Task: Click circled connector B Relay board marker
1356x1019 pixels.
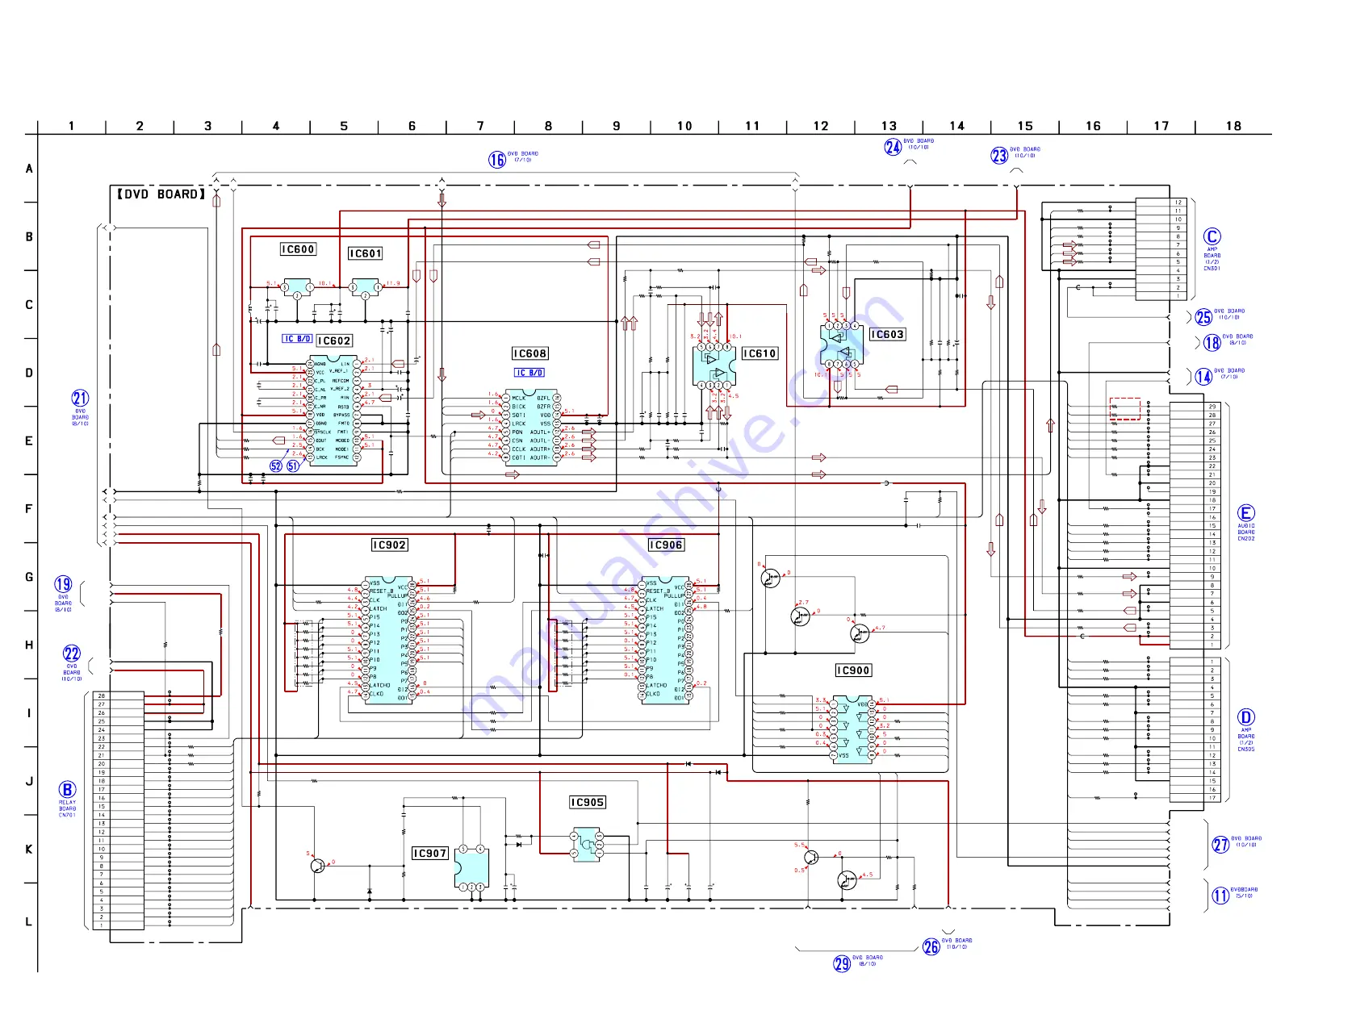Action: [x=67, y=790]
